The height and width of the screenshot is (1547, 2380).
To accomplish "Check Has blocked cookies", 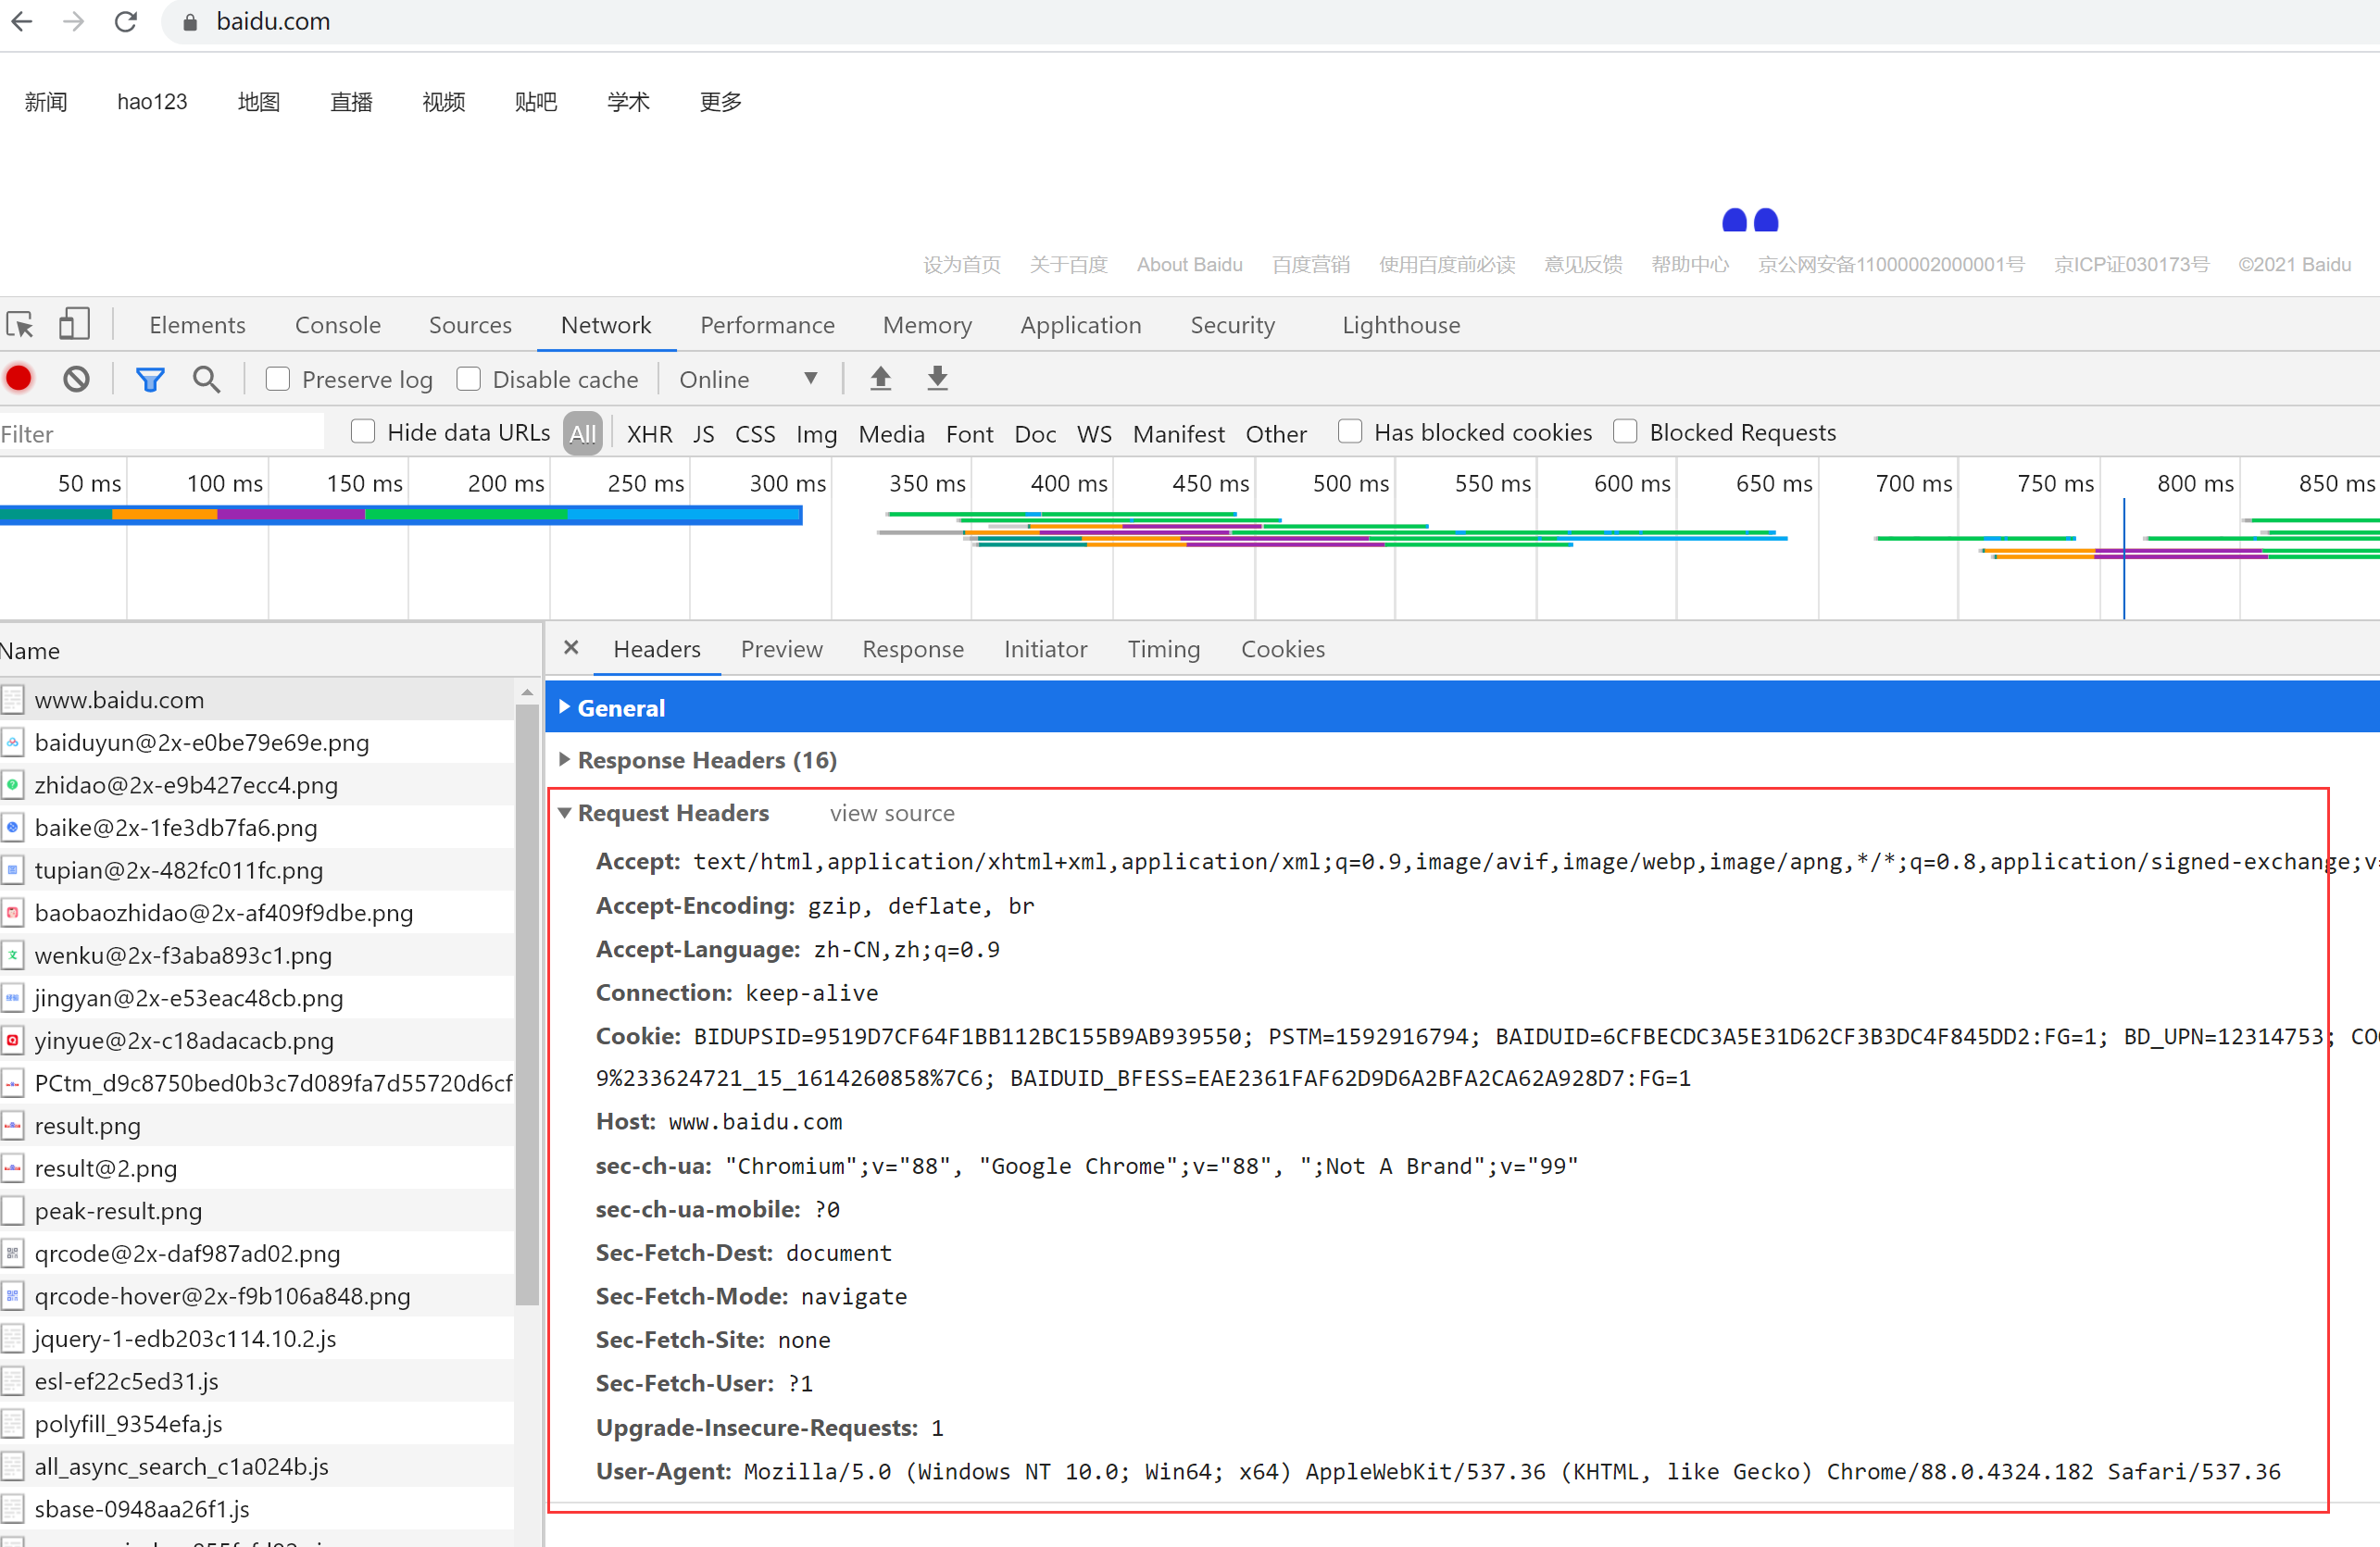I will click(1350, 432).
